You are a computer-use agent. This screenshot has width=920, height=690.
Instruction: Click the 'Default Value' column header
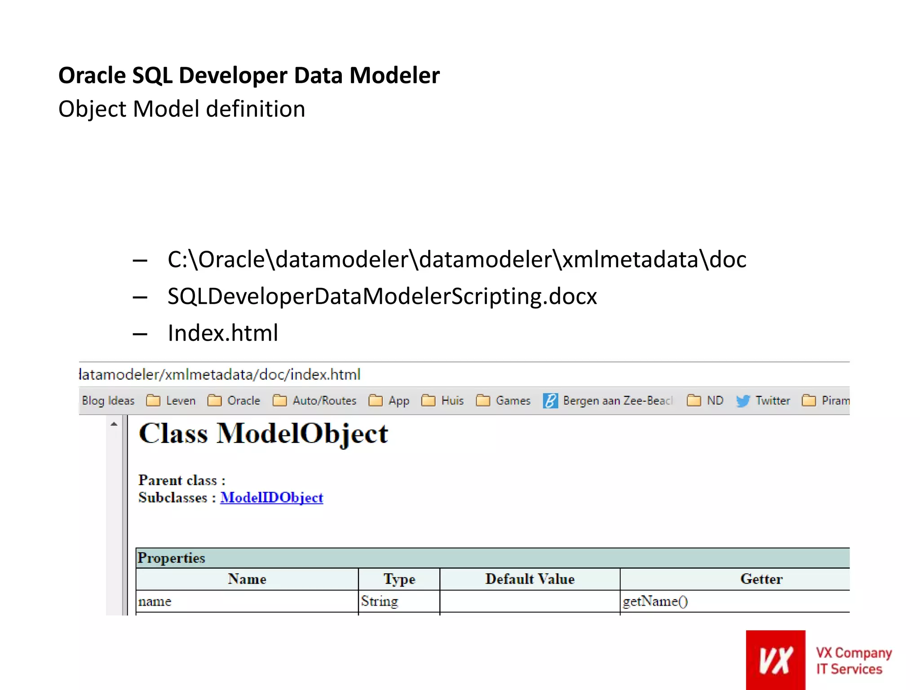tap(530, 579)
